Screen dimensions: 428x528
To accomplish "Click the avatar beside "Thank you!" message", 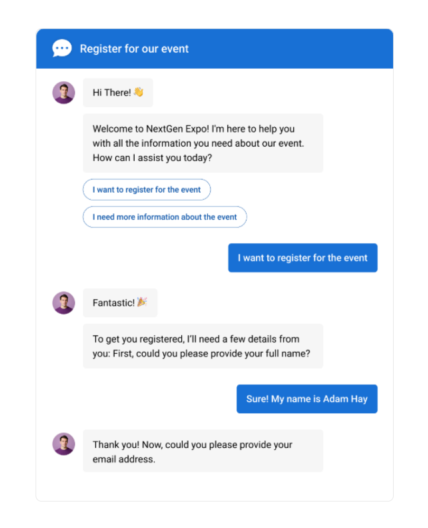I will [63, 444].
